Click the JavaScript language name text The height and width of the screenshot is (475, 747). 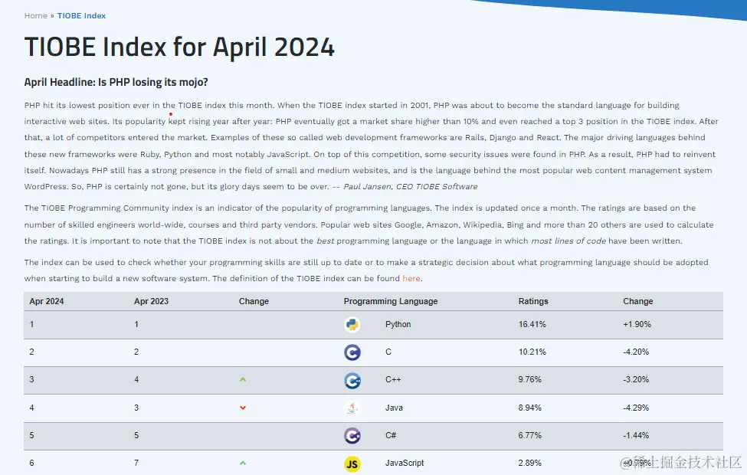[405, 464]
